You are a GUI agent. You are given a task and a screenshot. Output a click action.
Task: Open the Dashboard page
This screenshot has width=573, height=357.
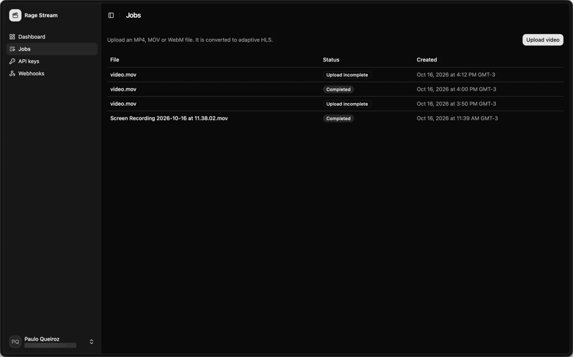(x=52, y=37)
